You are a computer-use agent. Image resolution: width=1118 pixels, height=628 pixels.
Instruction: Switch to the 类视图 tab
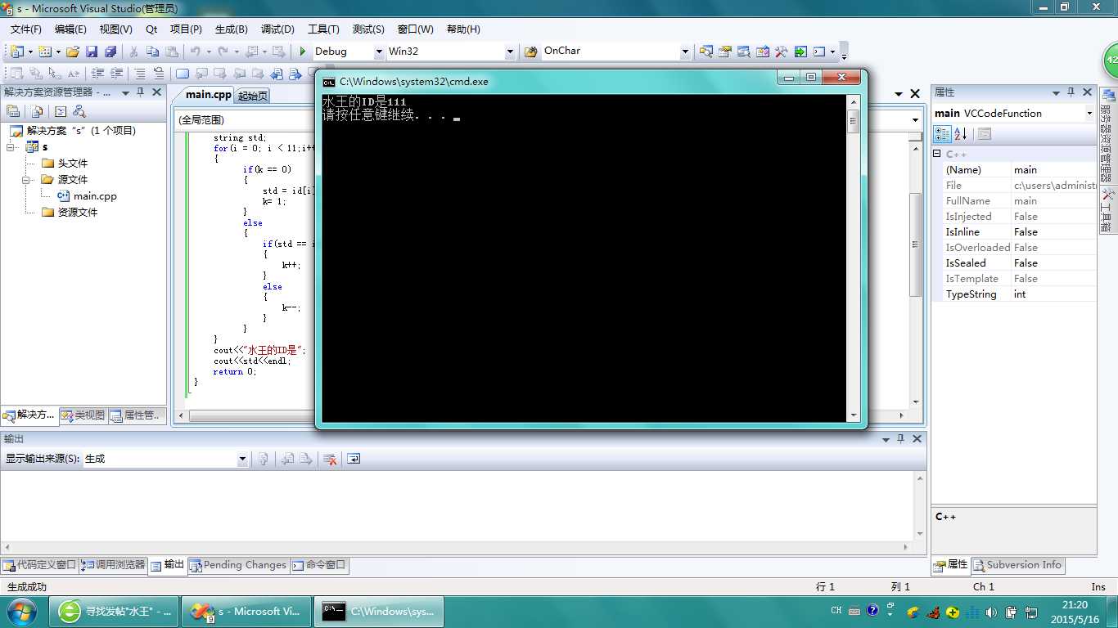tap(83, 415)
